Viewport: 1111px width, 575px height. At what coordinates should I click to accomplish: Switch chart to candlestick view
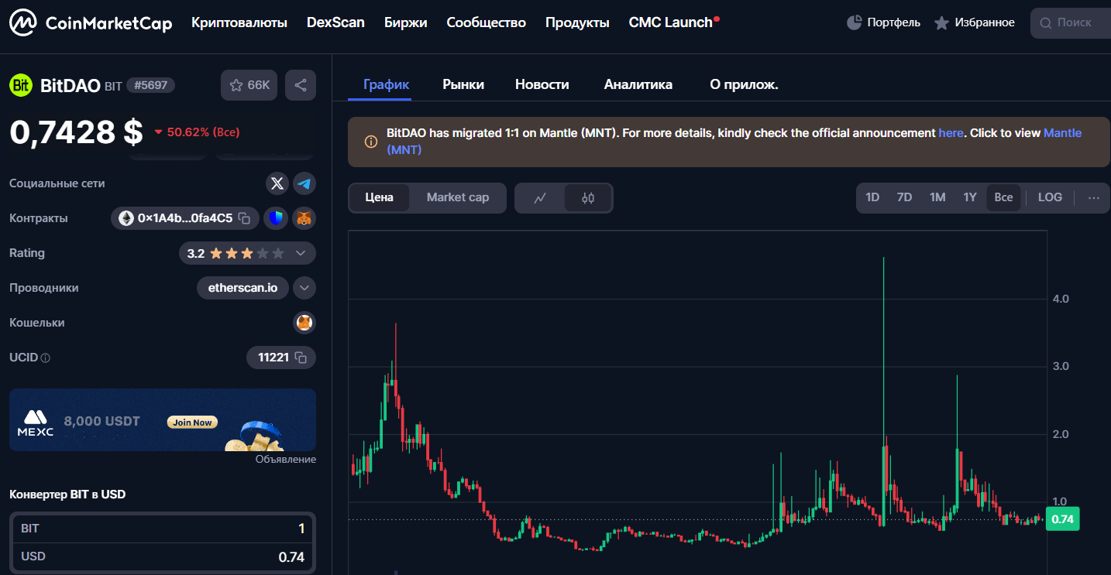pos(588,198)
